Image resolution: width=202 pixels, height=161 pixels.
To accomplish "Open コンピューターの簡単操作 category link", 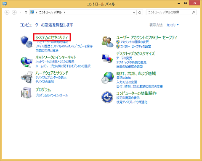I will (136, 93).
